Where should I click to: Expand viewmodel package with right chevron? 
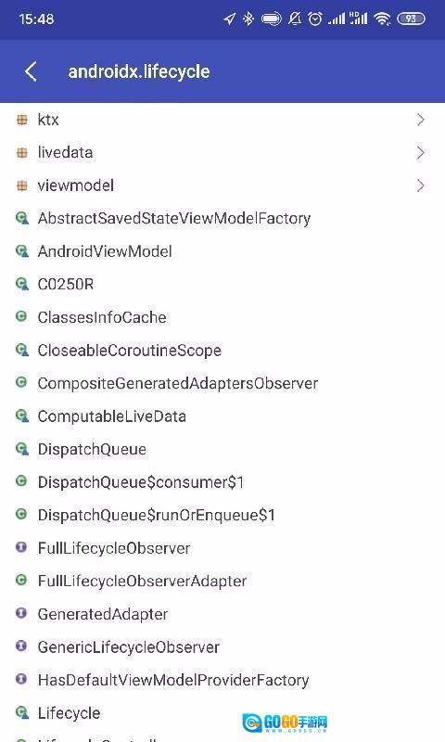point(420,185)
